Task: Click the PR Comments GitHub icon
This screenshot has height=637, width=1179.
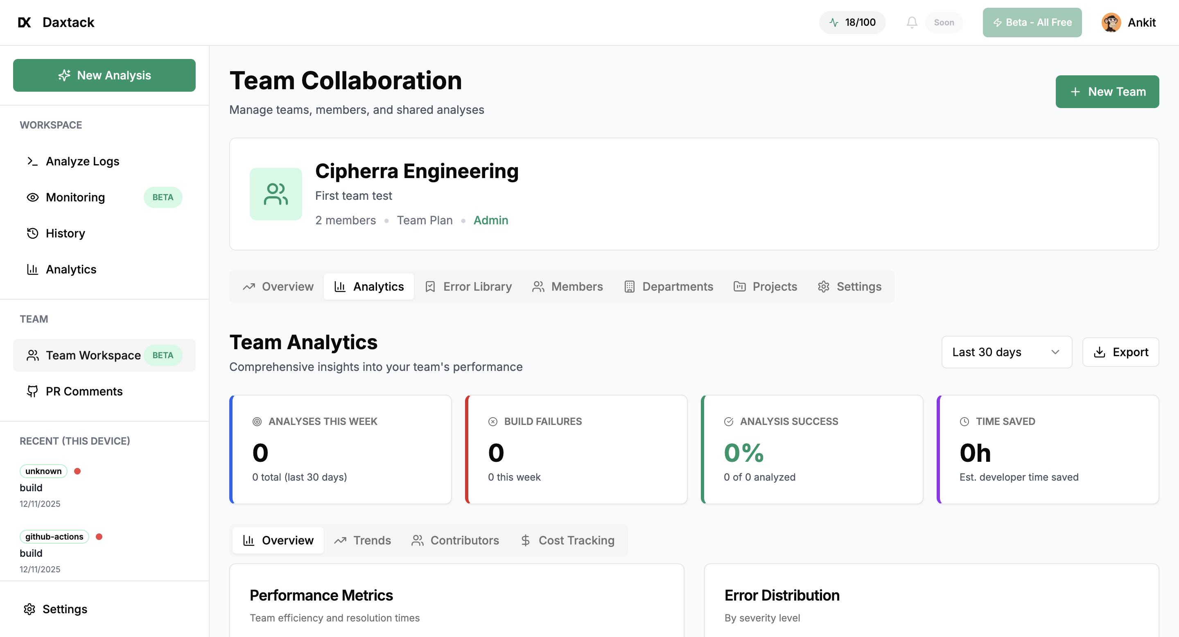Action: 32,391
